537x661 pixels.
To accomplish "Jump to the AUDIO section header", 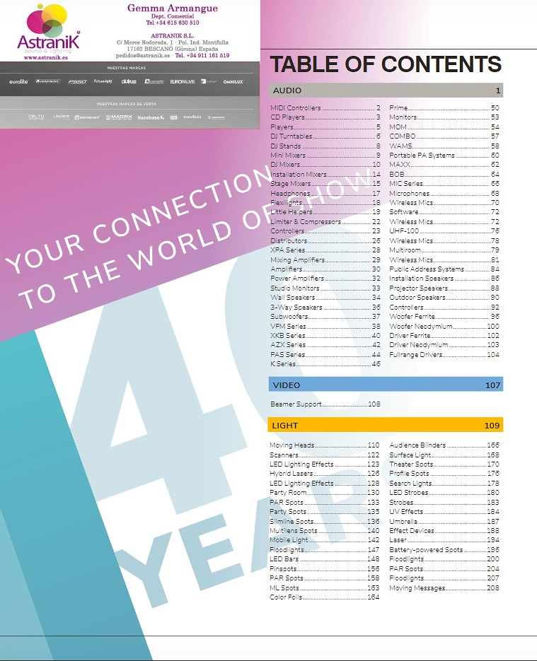I will (x=386, y=90).
